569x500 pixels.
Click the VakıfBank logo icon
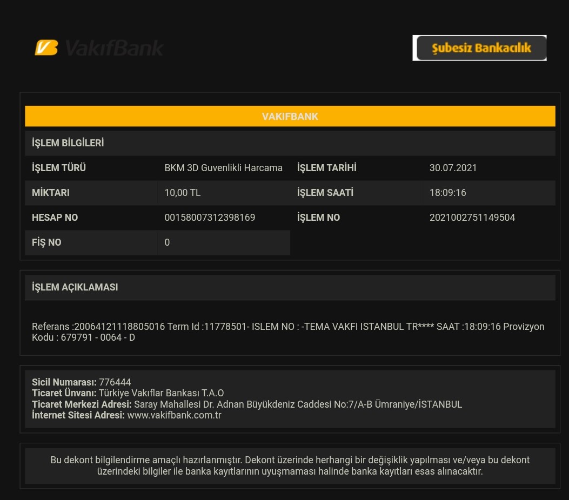point(46,48)
